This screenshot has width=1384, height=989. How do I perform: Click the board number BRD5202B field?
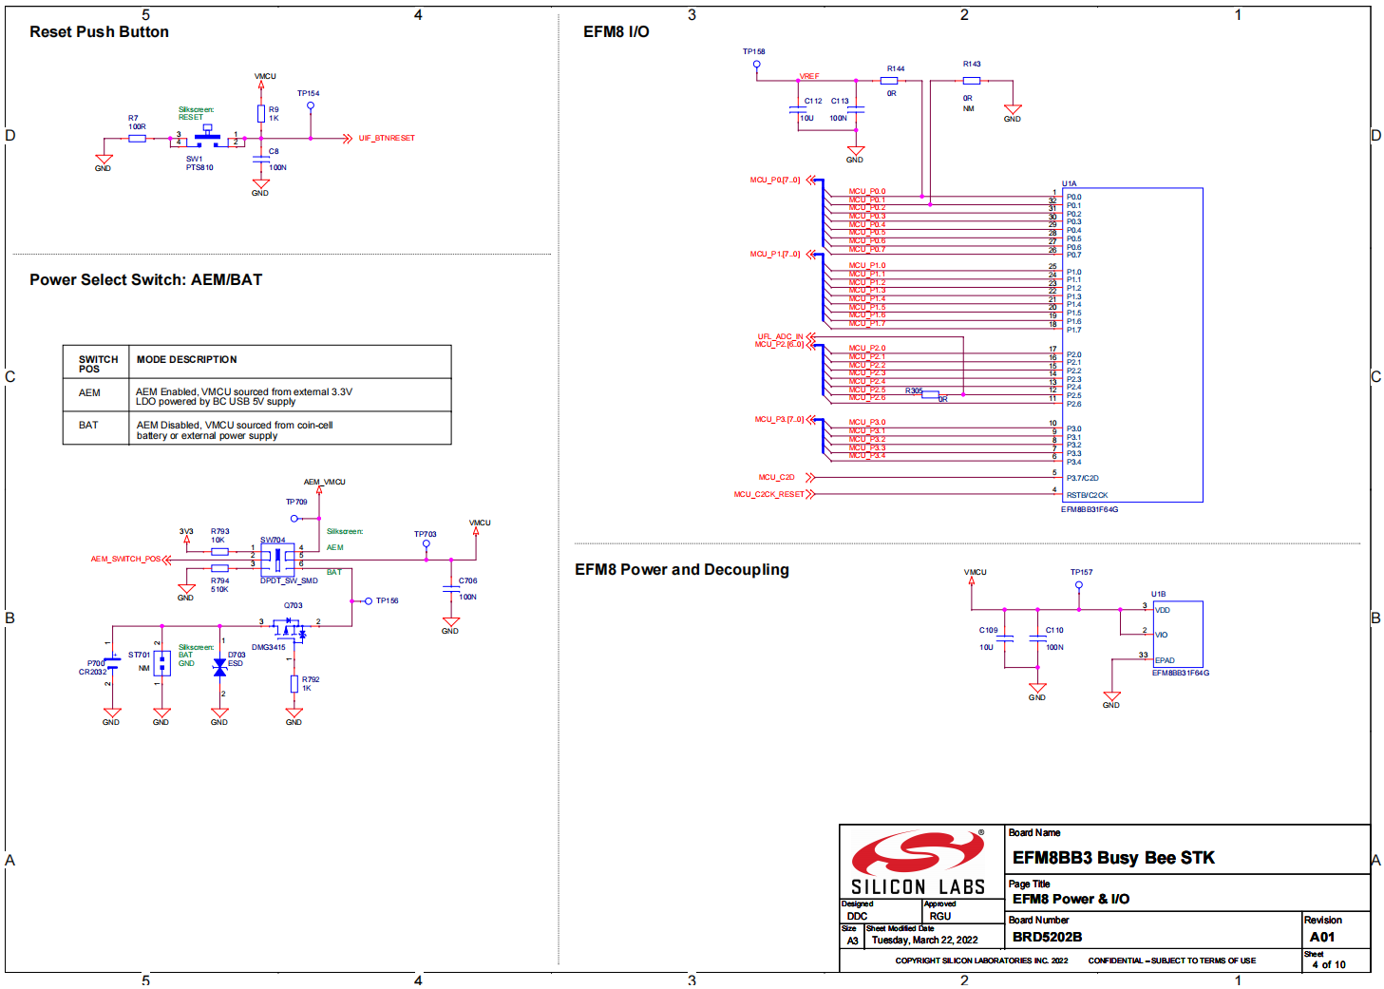1047,937
